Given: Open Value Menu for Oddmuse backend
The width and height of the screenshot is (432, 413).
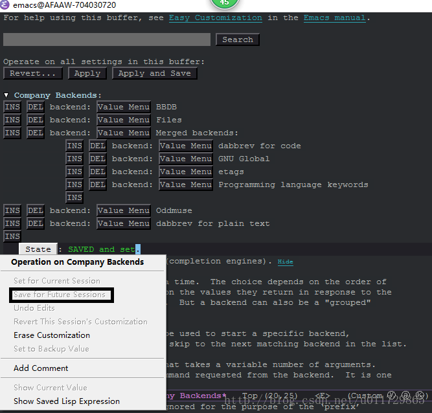Looking at the screenshot, I should (124, 210).
